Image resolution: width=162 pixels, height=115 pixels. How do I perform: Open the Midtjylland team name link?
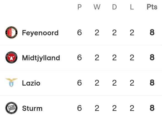(41, 58)
